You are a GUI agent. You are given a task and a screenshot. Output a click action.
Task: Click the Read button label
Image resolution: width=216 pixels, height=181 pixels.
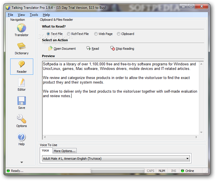95,49
